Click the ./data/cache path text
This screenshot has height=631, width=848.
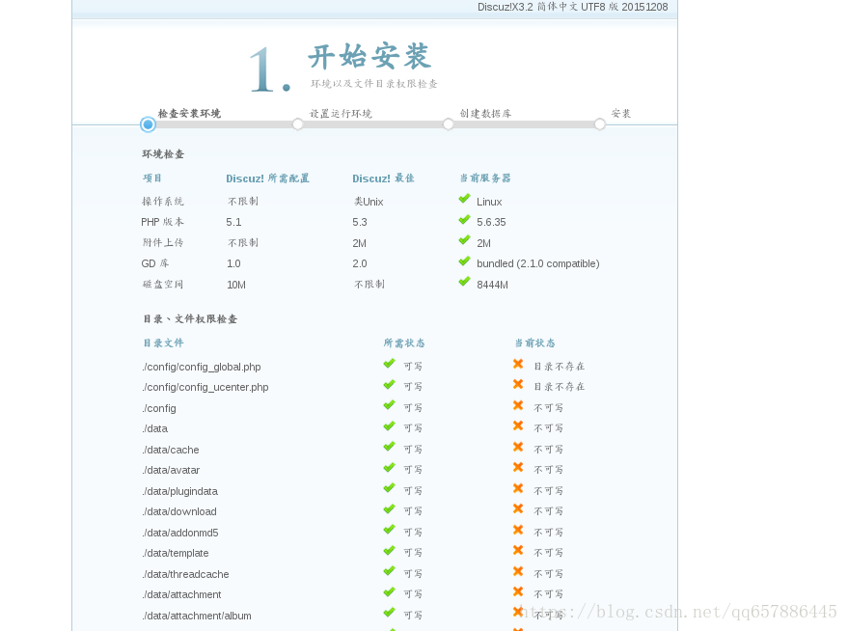(171, 450)
